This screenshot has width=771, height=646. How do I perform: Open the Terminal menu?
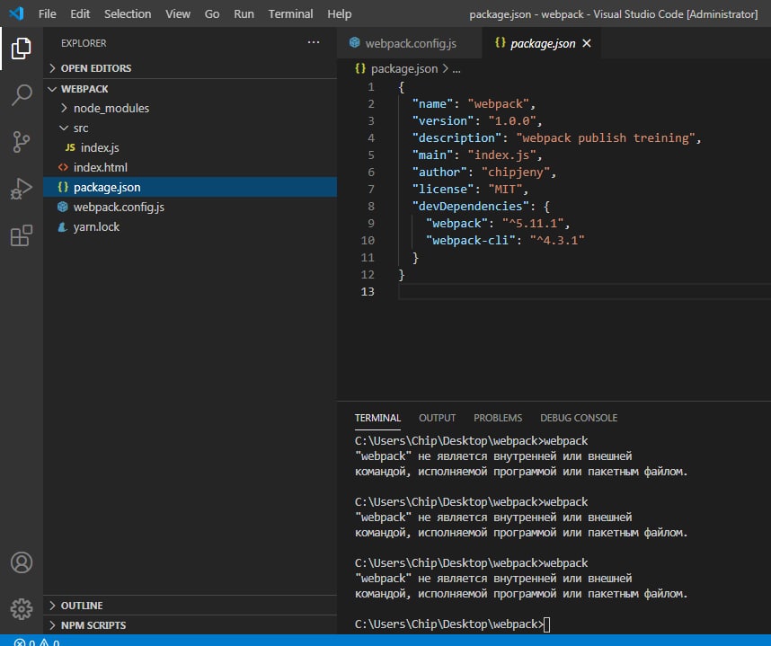290,13
